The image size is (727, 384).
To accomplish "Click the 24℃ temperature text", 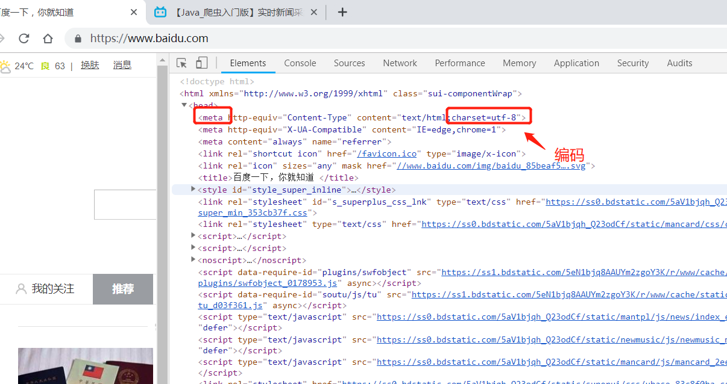I will tap(24, 66).
